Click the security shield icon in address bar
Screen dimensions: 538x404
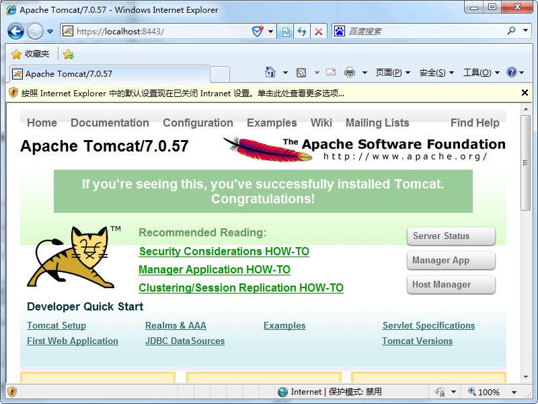point(258,32)
